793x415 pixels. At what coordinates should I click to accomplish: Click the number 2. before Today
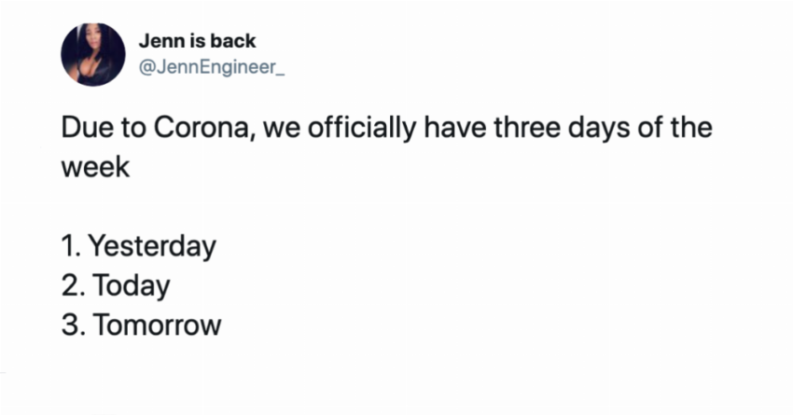74,285
